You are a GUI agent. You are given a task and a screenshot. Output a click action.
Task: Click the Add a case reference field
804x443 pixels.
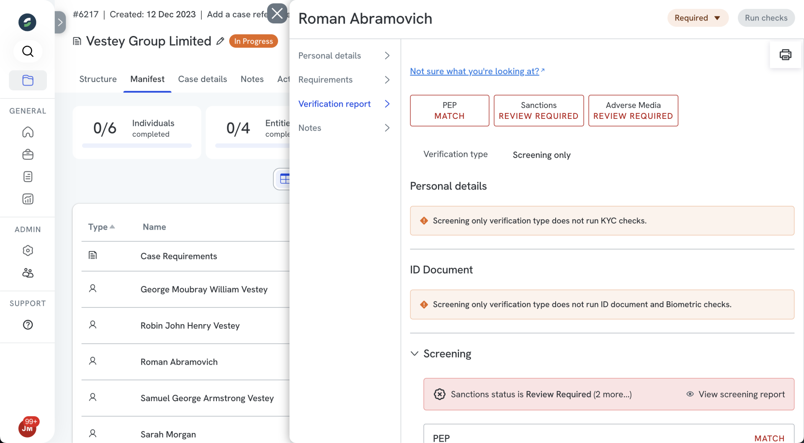click(x=237, y=14)
